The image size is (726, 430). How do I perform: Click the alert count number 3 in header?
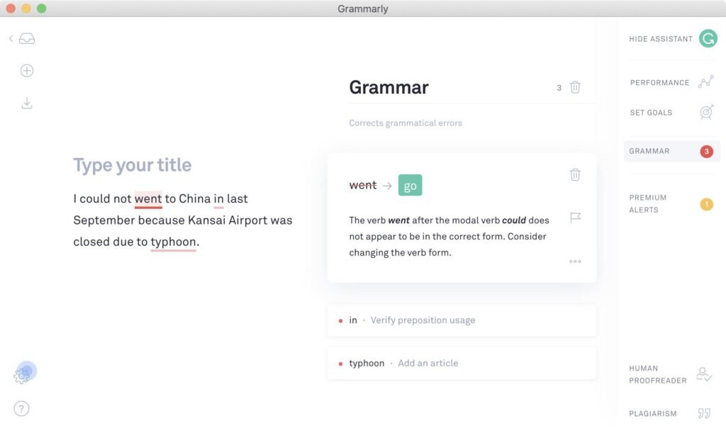[x=559, y=88]
